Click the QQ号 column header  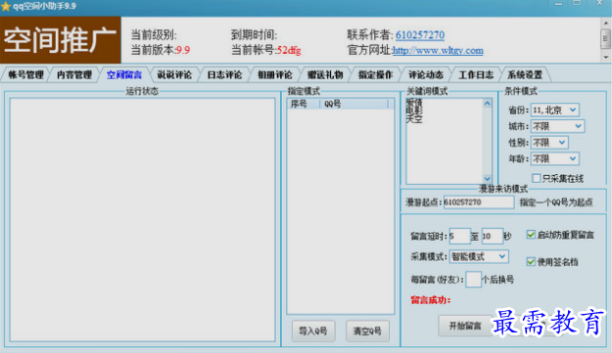(x=353, y=104)
